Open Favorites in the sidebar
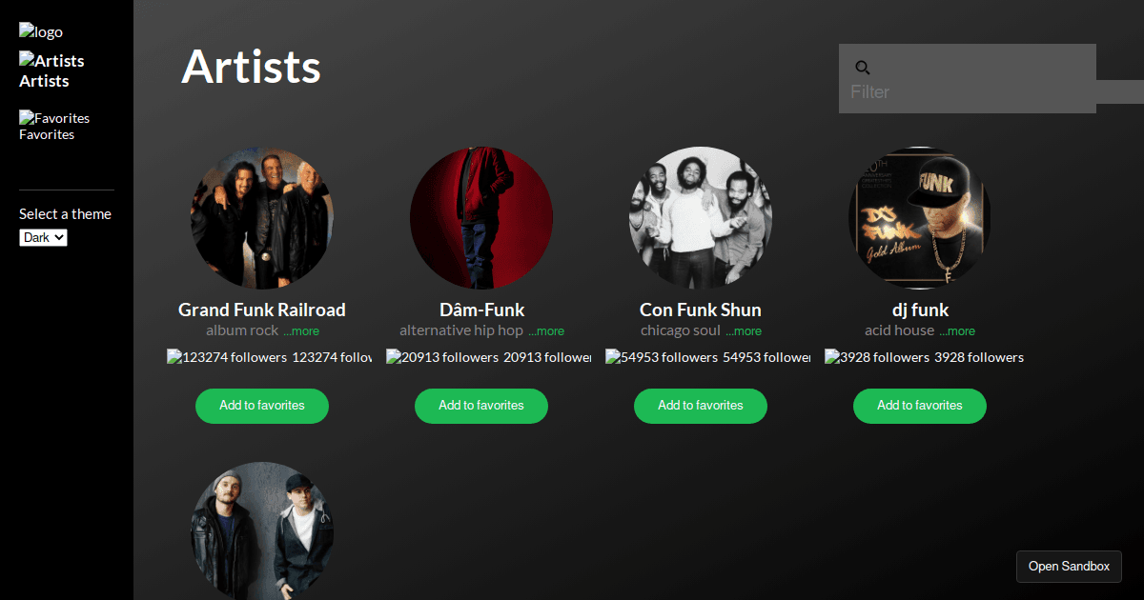 point(47,134)
